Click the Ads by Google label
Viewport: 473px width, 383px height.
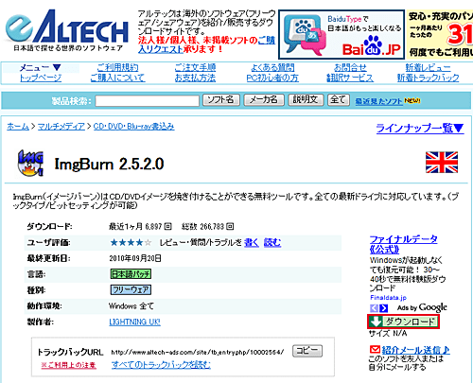(422, 307)
